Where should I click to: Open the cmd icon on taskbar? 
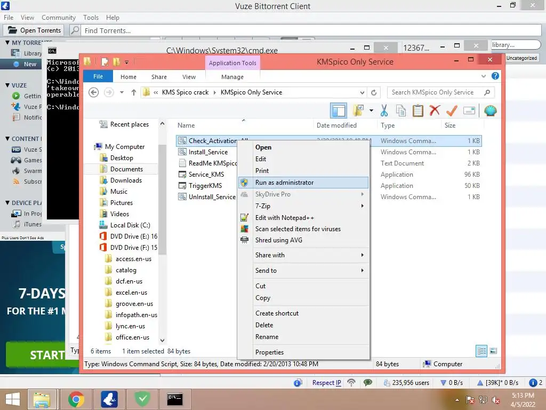tap(175, 399)
